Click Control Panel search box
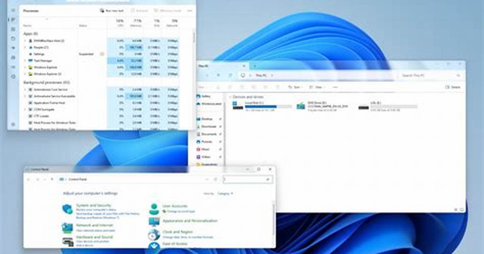The image size is (484, 254). tap(248, 179)
